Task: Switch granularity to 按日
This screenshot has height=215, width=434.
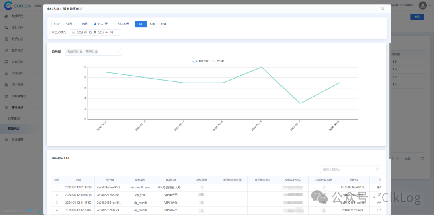Action: click(x=141, y=24)
